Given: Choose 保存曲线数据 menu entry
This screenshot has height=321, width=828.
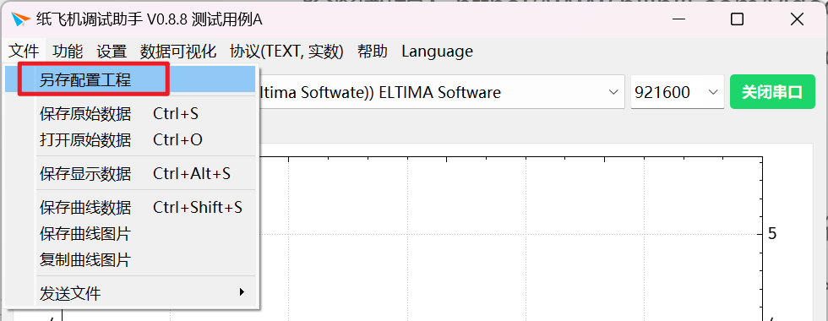Looking at the screenshot, I should (130, 207).
